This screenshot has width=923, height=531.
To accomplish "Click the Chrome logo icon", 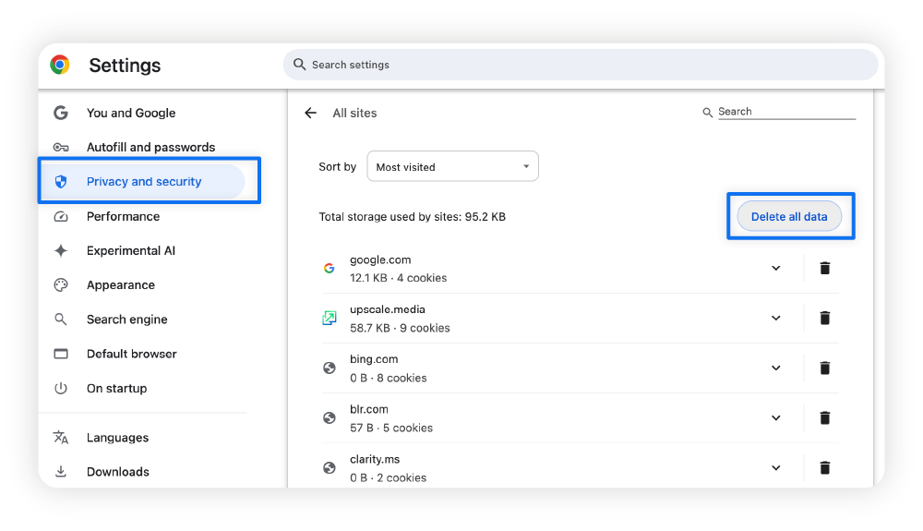I will (59, 65).
